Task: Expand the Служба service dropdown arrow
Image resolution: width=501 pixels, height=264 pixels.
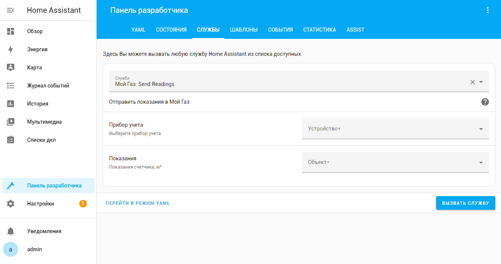Action: pos(481,82)
